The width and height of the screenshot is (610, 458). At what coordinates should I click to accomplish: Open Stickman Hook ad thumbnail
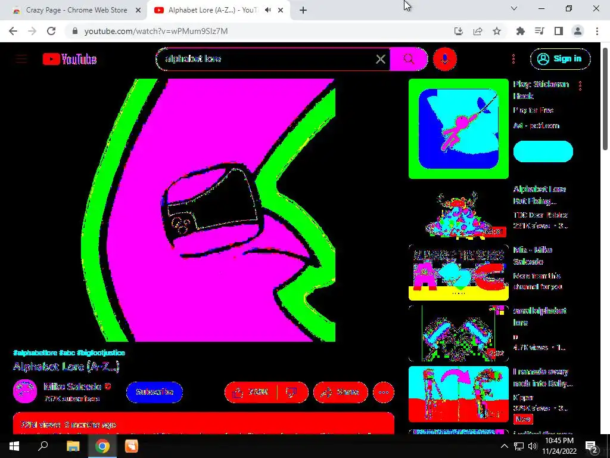(x=458, y=129)
